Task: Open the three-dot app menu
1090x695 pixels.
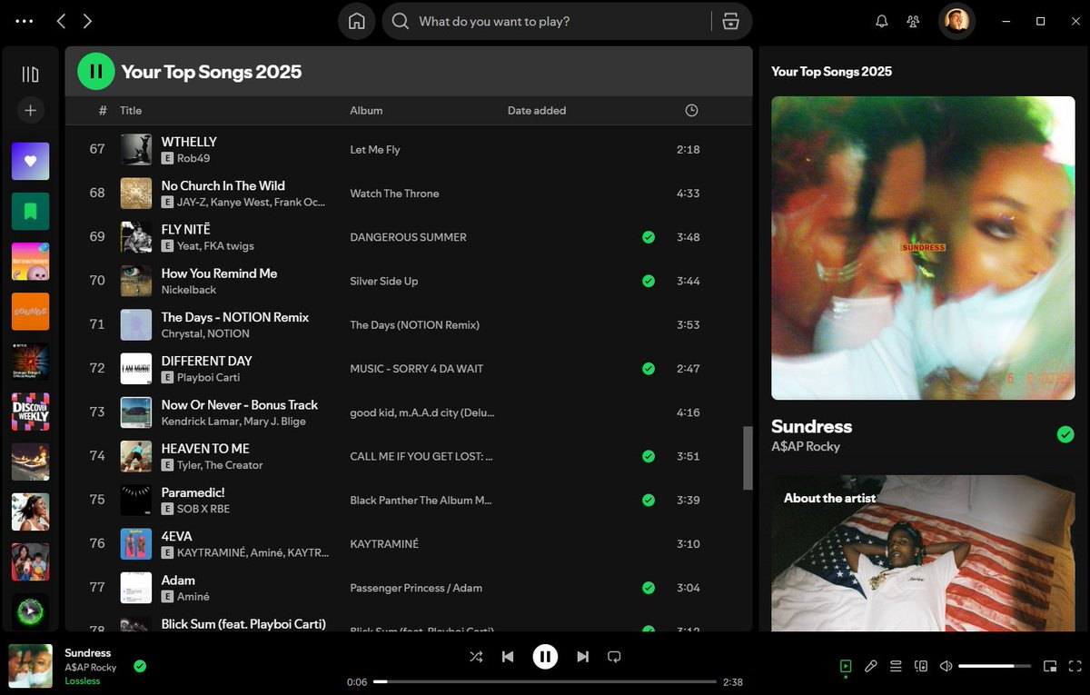Action: point(25,21)
